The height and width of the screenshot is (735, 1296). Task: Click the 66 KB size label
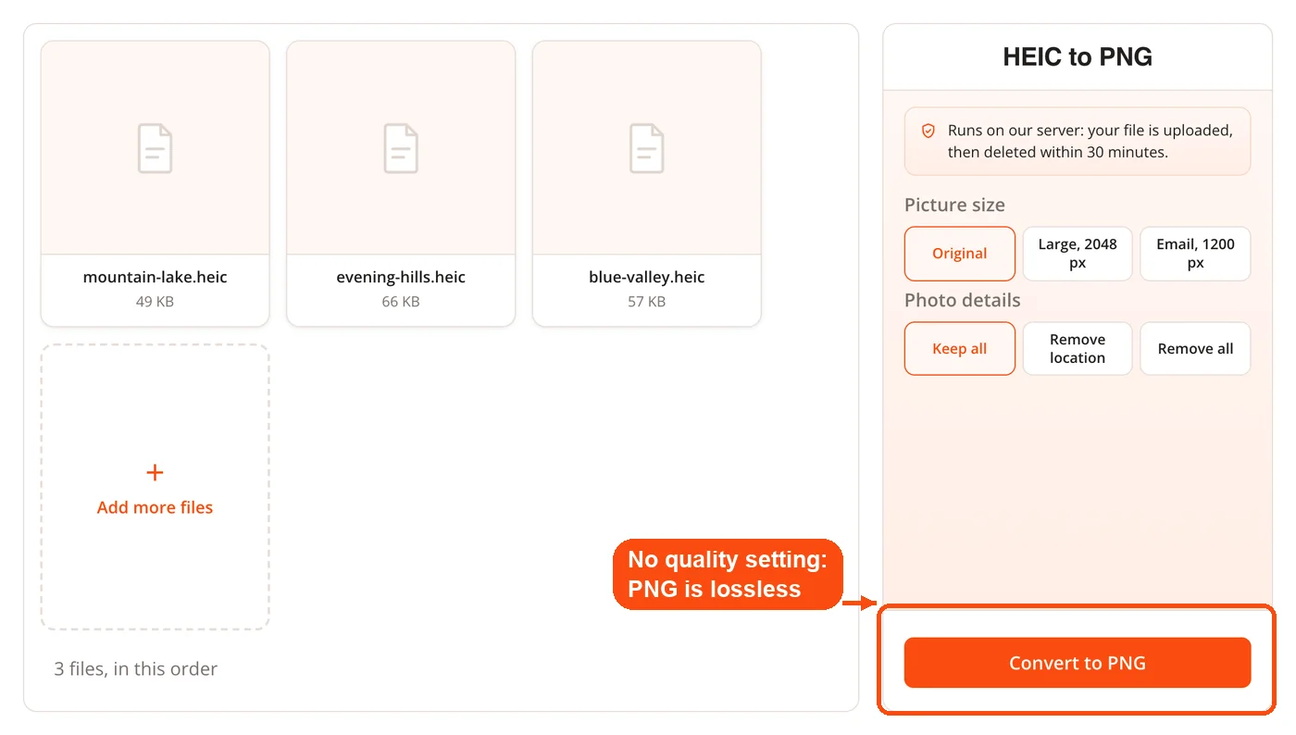401,302
